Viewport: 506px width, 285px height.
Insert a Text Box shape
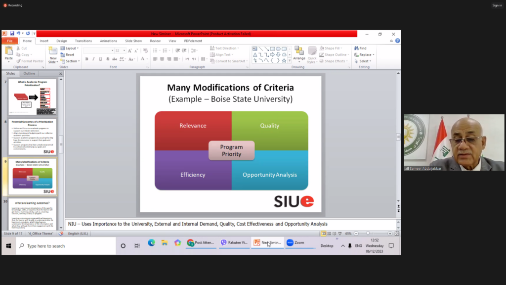255,49
